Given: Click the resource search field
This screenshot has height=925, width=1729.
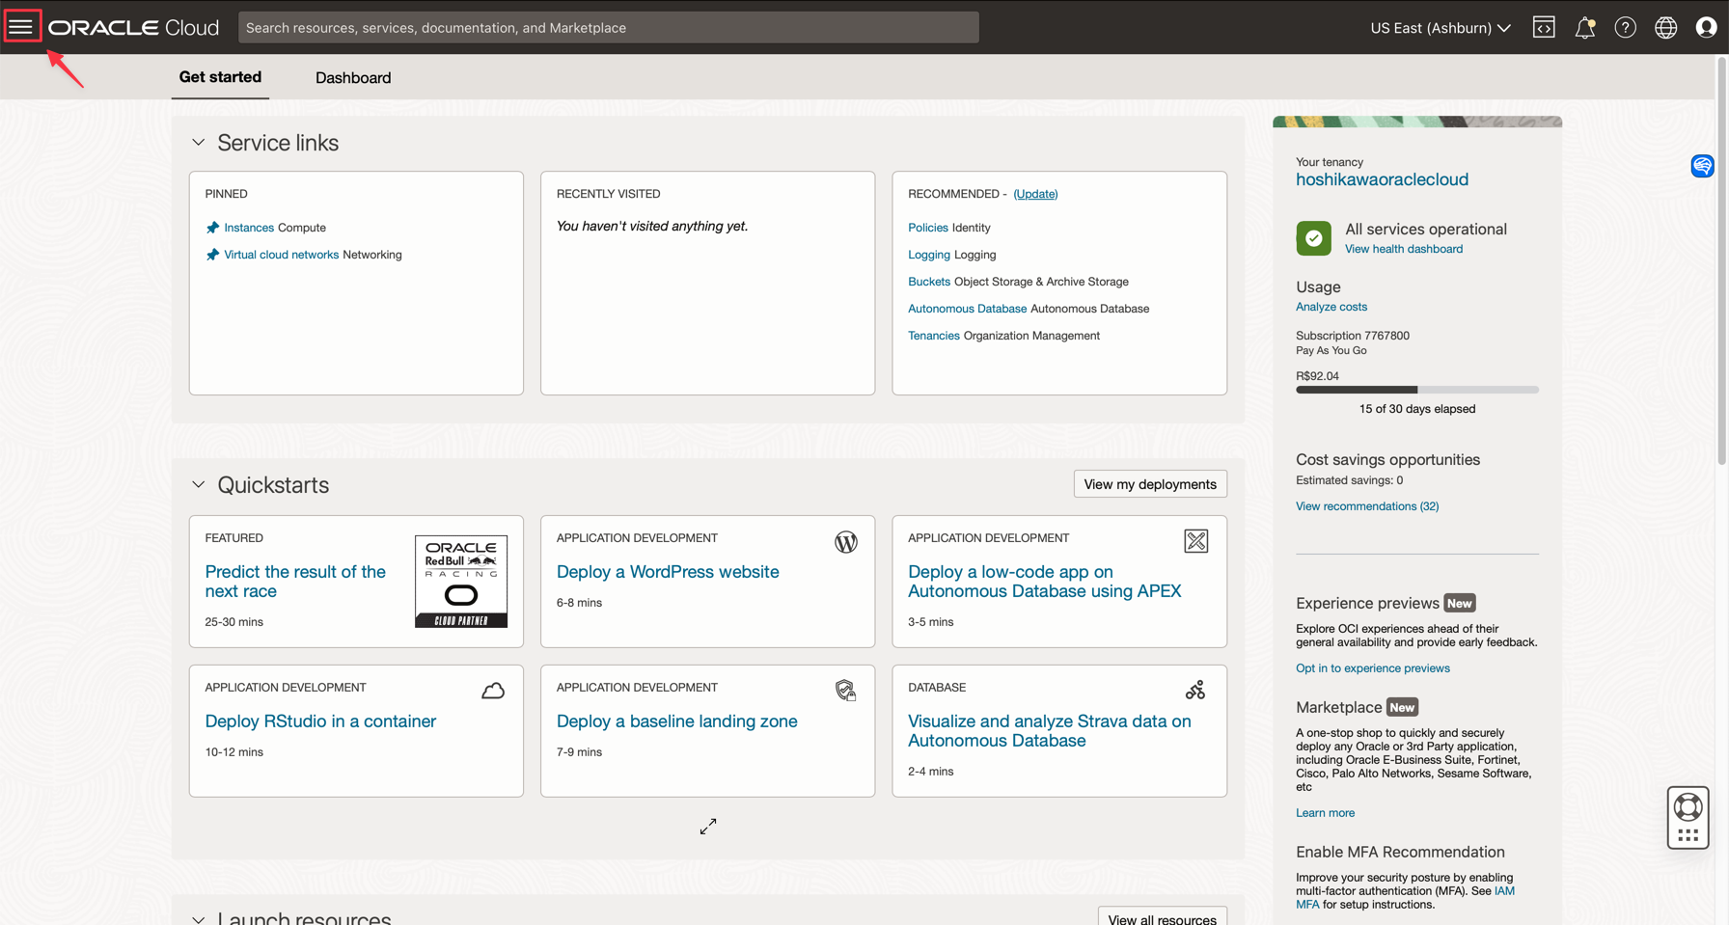Looking at the screenshot, I should [609, 27].
